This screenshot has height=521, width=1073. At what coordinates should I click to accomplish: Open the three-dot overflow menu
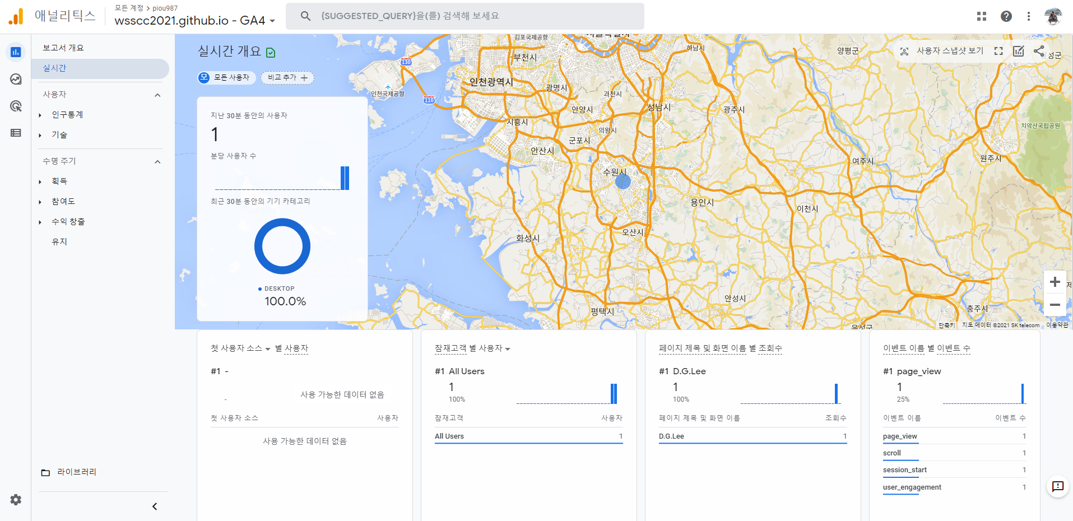[1028, 16]
